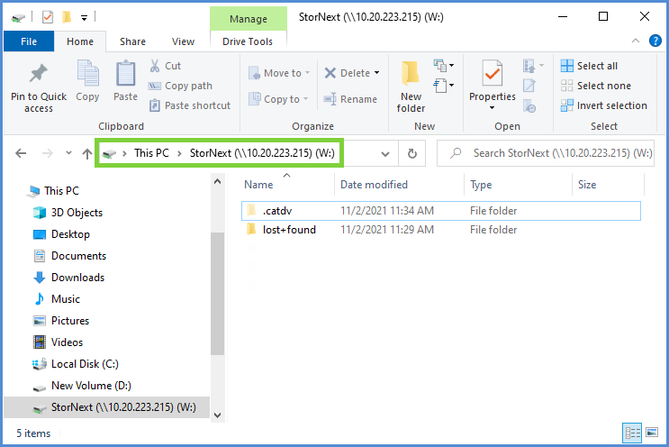The image size is (669, 447).
Task: Expand the Properties dropdown arrow
Action: click(x=492, y=108)
